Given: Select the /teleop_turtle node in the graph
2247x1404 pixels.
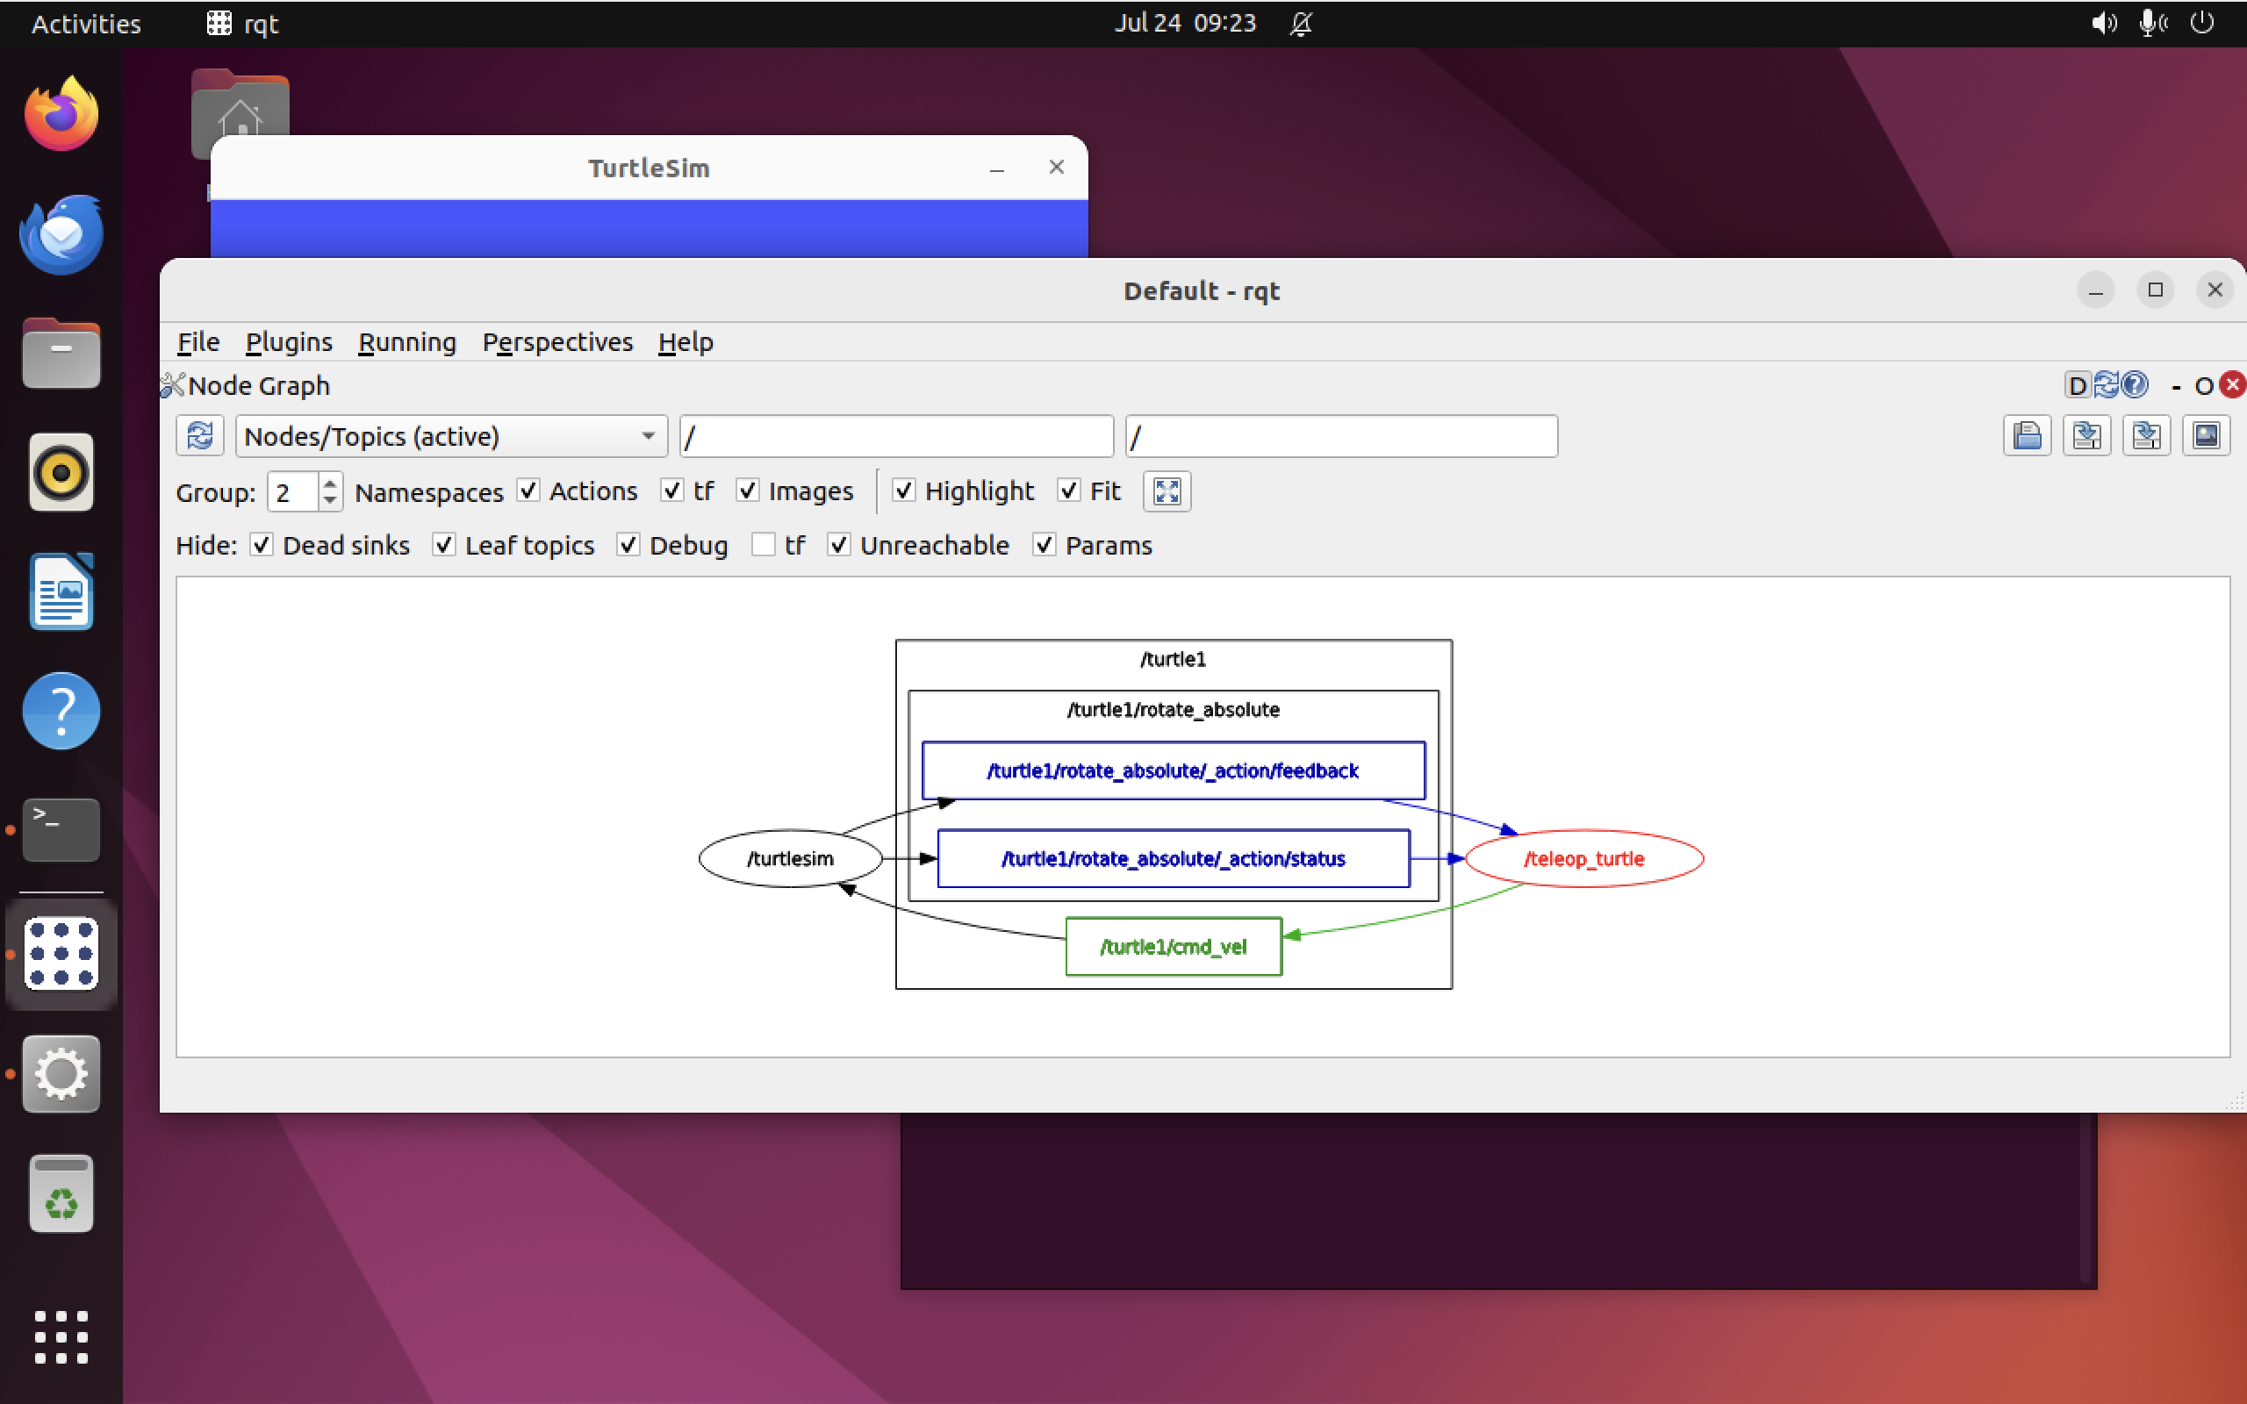Looking at the screenshot, I should (1584, 858).
